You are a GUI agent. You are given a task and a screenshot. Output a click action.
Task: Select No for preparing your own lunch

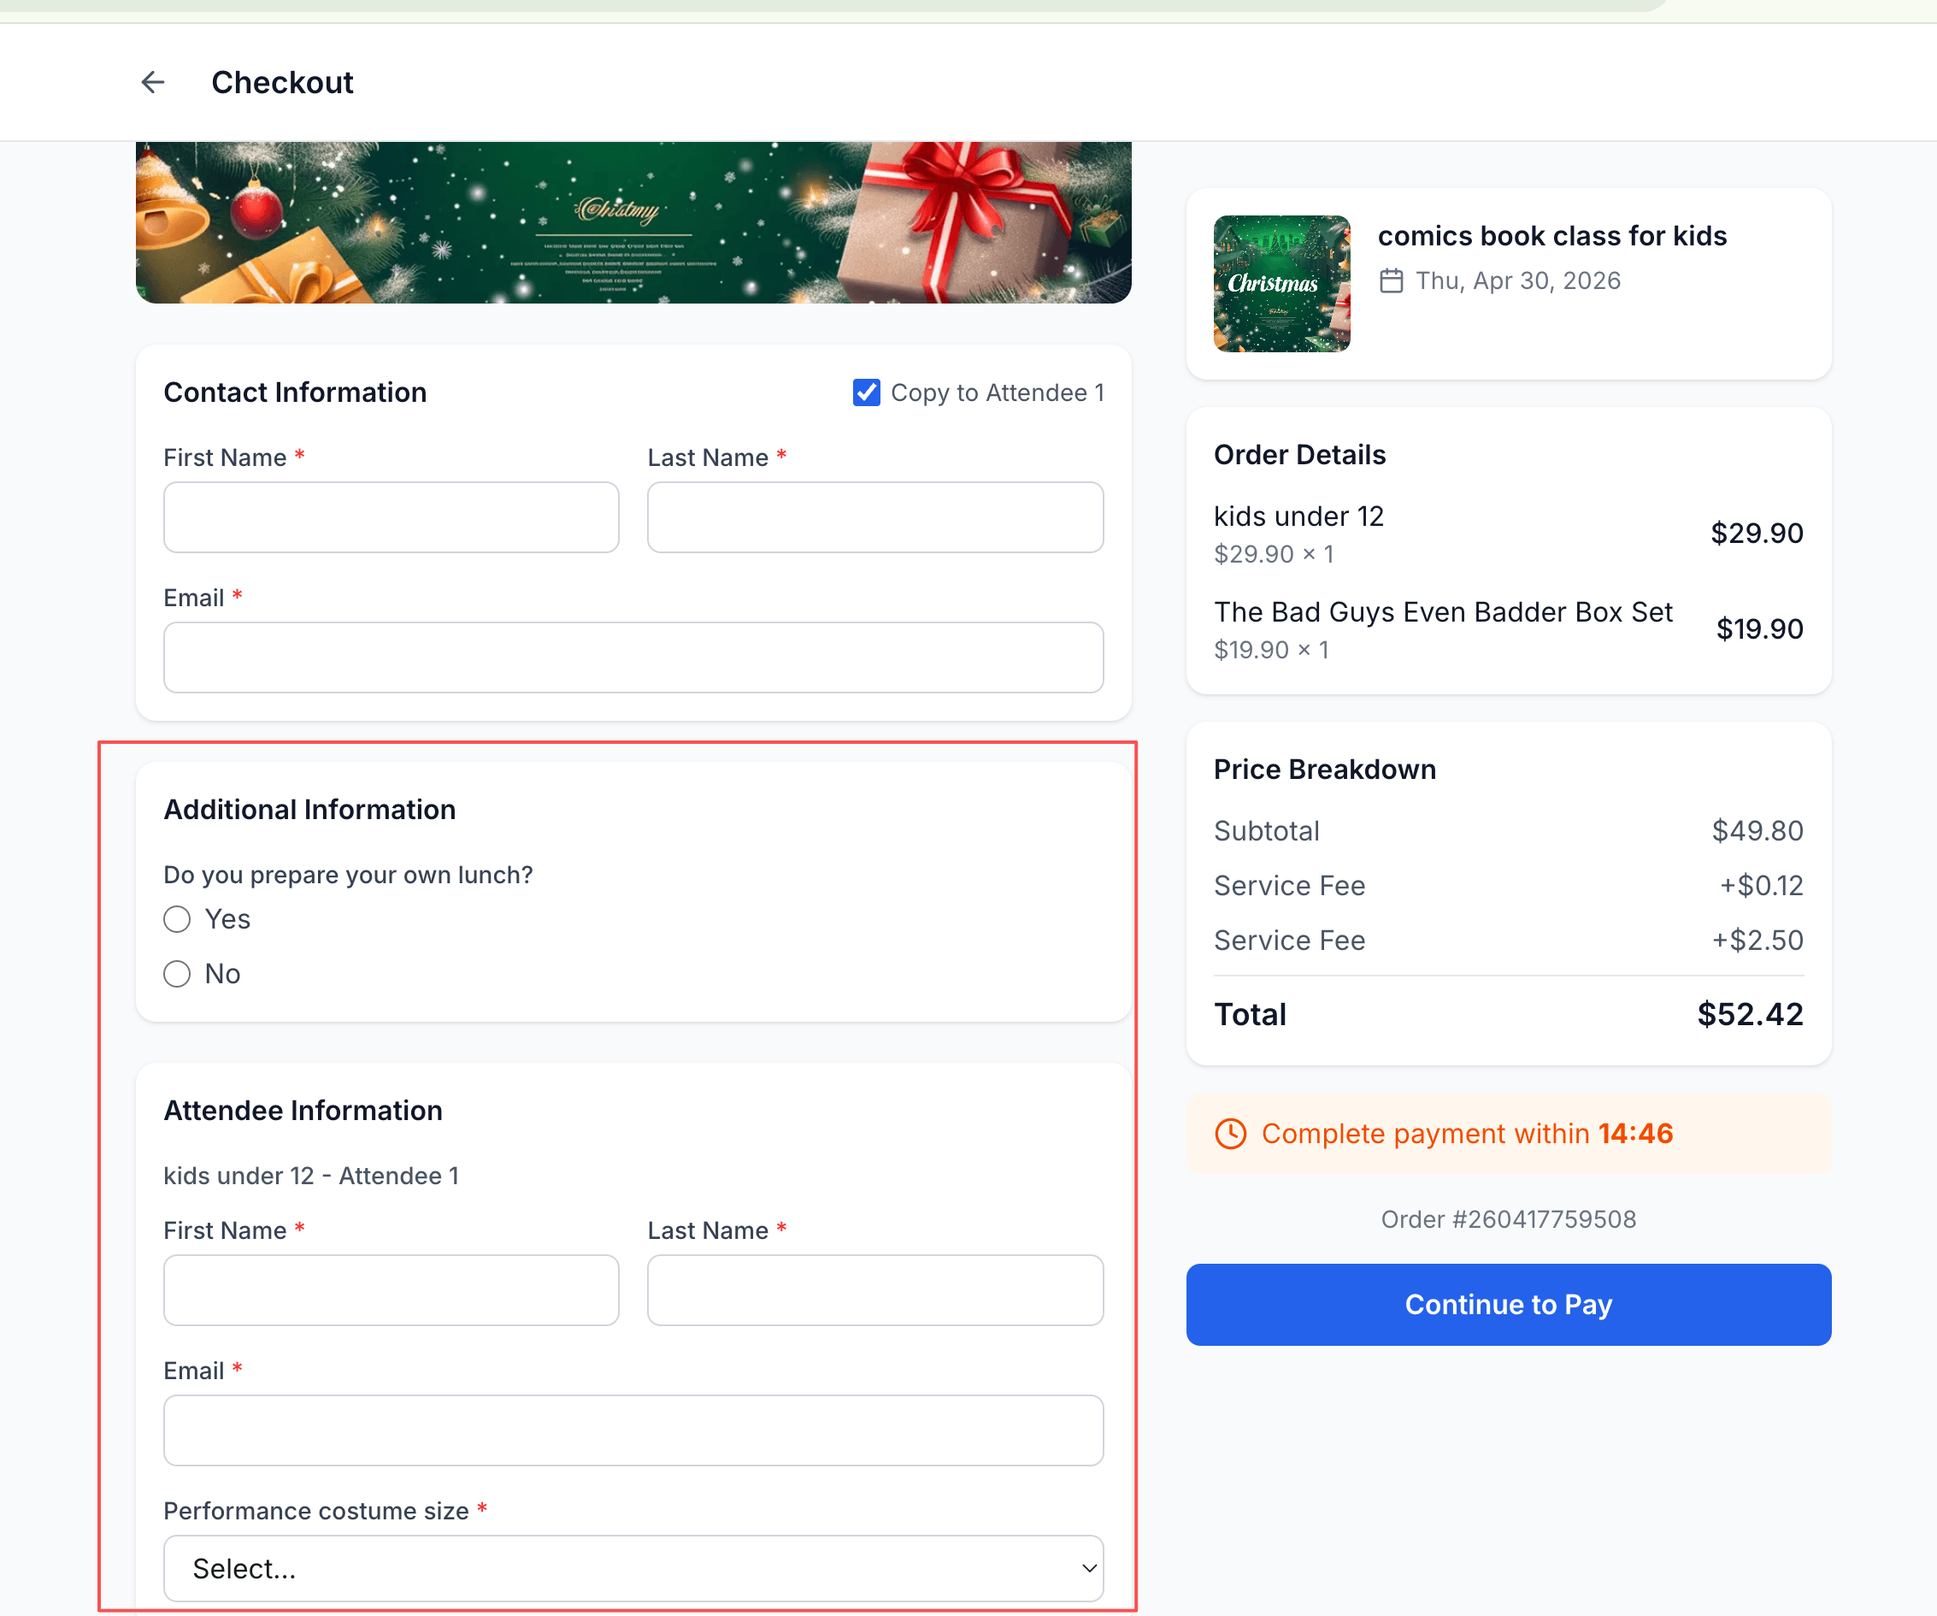[x=176, y=973]
